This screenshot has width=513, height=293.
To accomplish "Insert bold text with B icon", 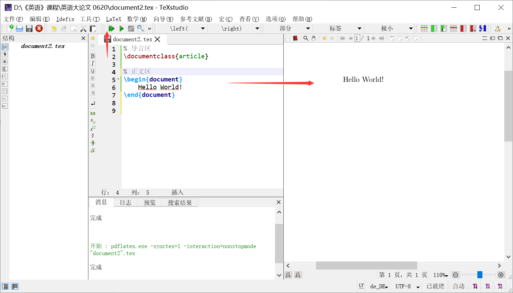I will pyautogui.click(x=93, y=56).
